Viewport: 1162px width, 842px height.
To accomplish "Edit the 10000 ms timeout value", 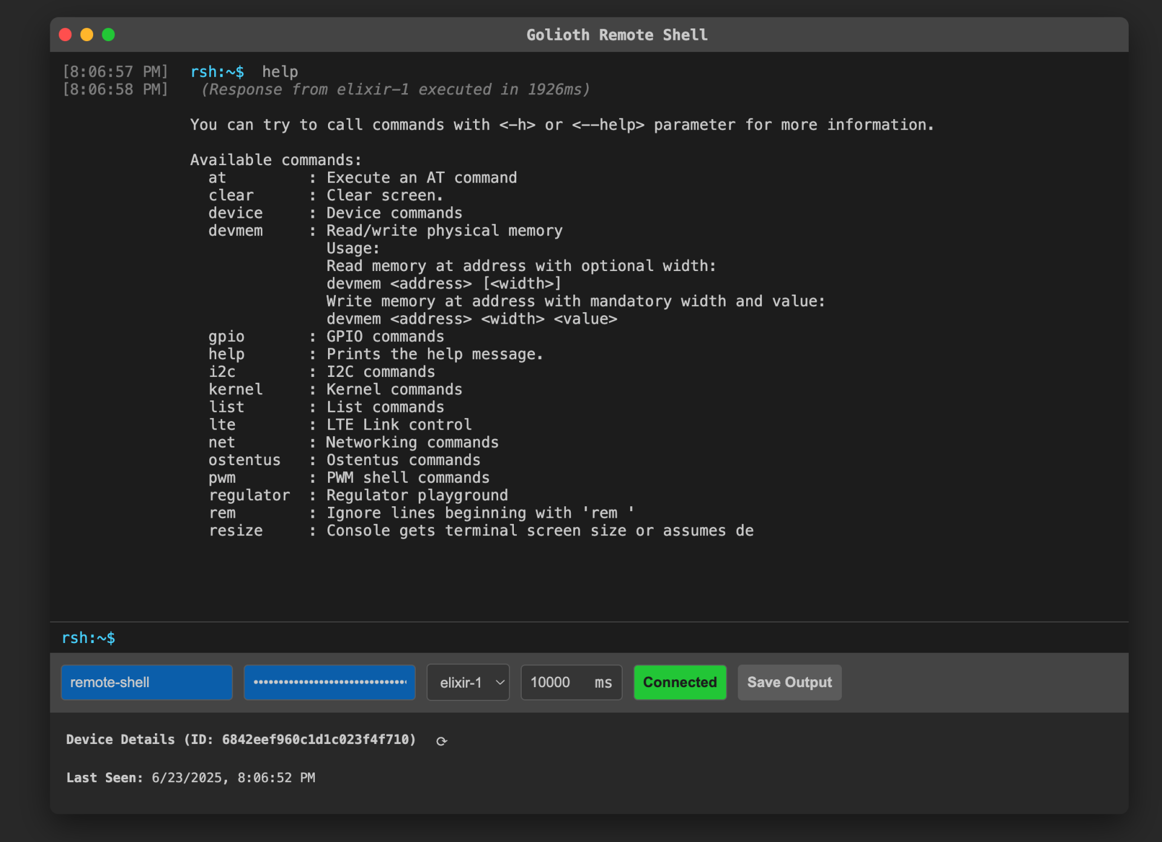I will click(x=551, y=682).
